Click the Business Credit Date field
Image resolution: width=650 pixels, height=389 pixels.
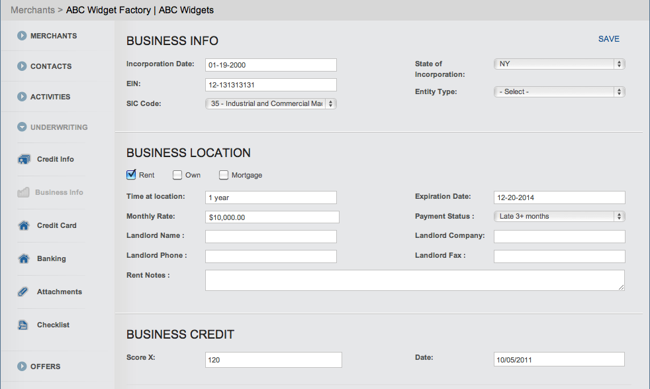(559, 359)
